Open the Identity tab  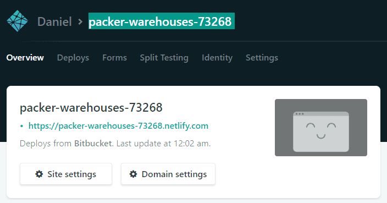217,58
